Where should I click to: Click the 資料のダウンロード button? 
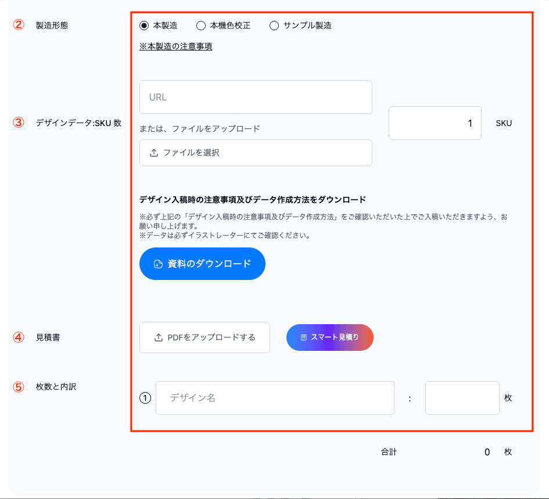pos(202,263)
